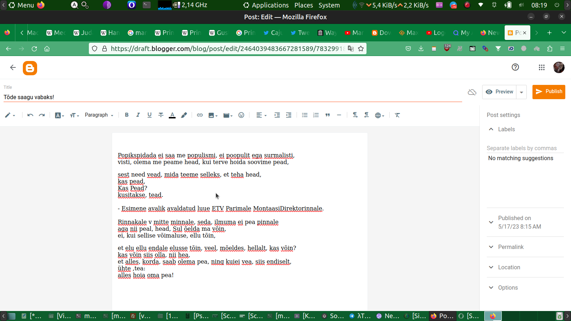Open the compose/HTML view pencil dropdown
The width and height of the screenshot is (571, 321).
tap(10, 115)
